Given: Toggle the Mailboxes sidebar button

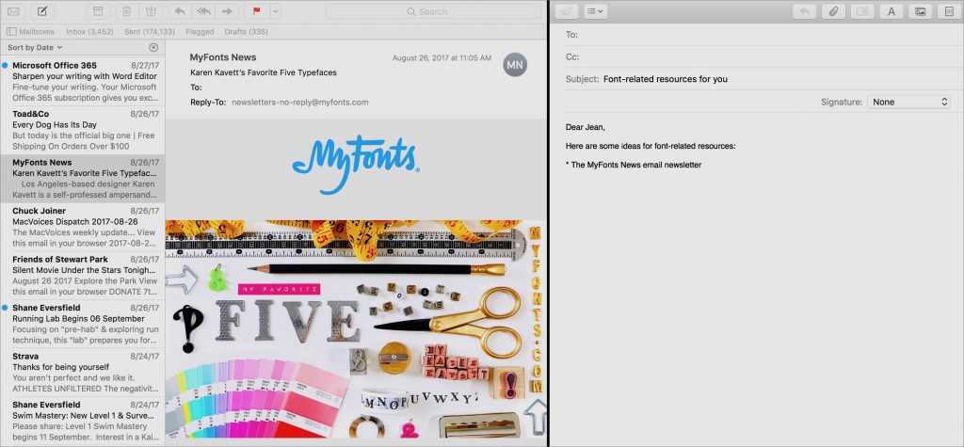Looking at the screenshot, I should point(30,31).
